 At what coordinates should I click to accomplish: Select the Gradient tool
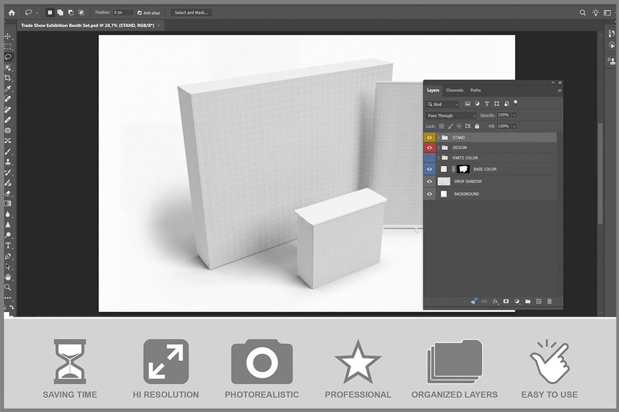coord(8,203)
